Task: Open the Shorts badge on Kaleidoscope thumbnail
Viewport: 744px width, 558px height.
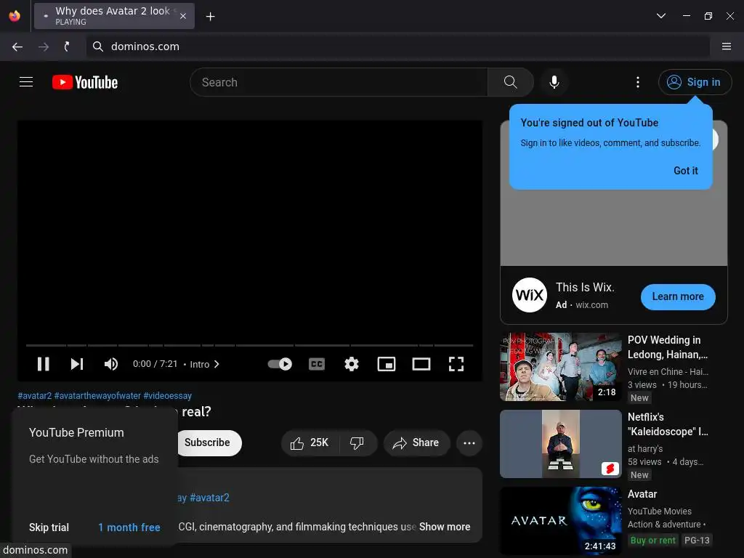Action: pos(610,469)
